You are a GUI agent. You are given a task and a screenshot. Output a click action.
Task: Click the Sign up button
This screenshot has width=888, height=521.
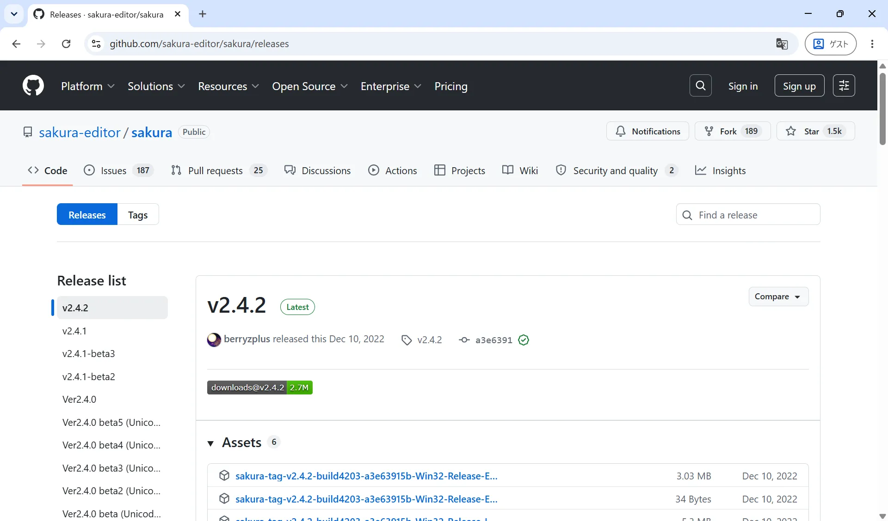point(799,86)
